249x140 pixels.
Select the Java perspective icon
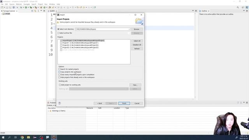(x=247, y=7)
